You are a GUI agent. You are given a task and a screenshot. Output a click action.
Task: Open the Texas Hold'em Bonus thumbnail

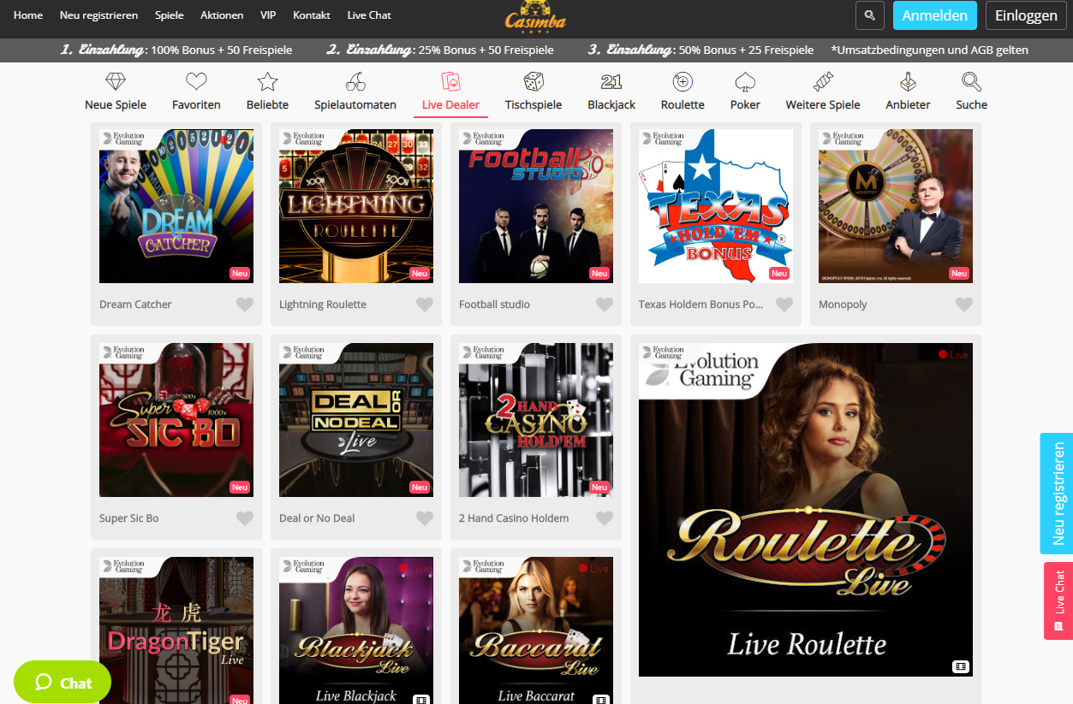716,206
